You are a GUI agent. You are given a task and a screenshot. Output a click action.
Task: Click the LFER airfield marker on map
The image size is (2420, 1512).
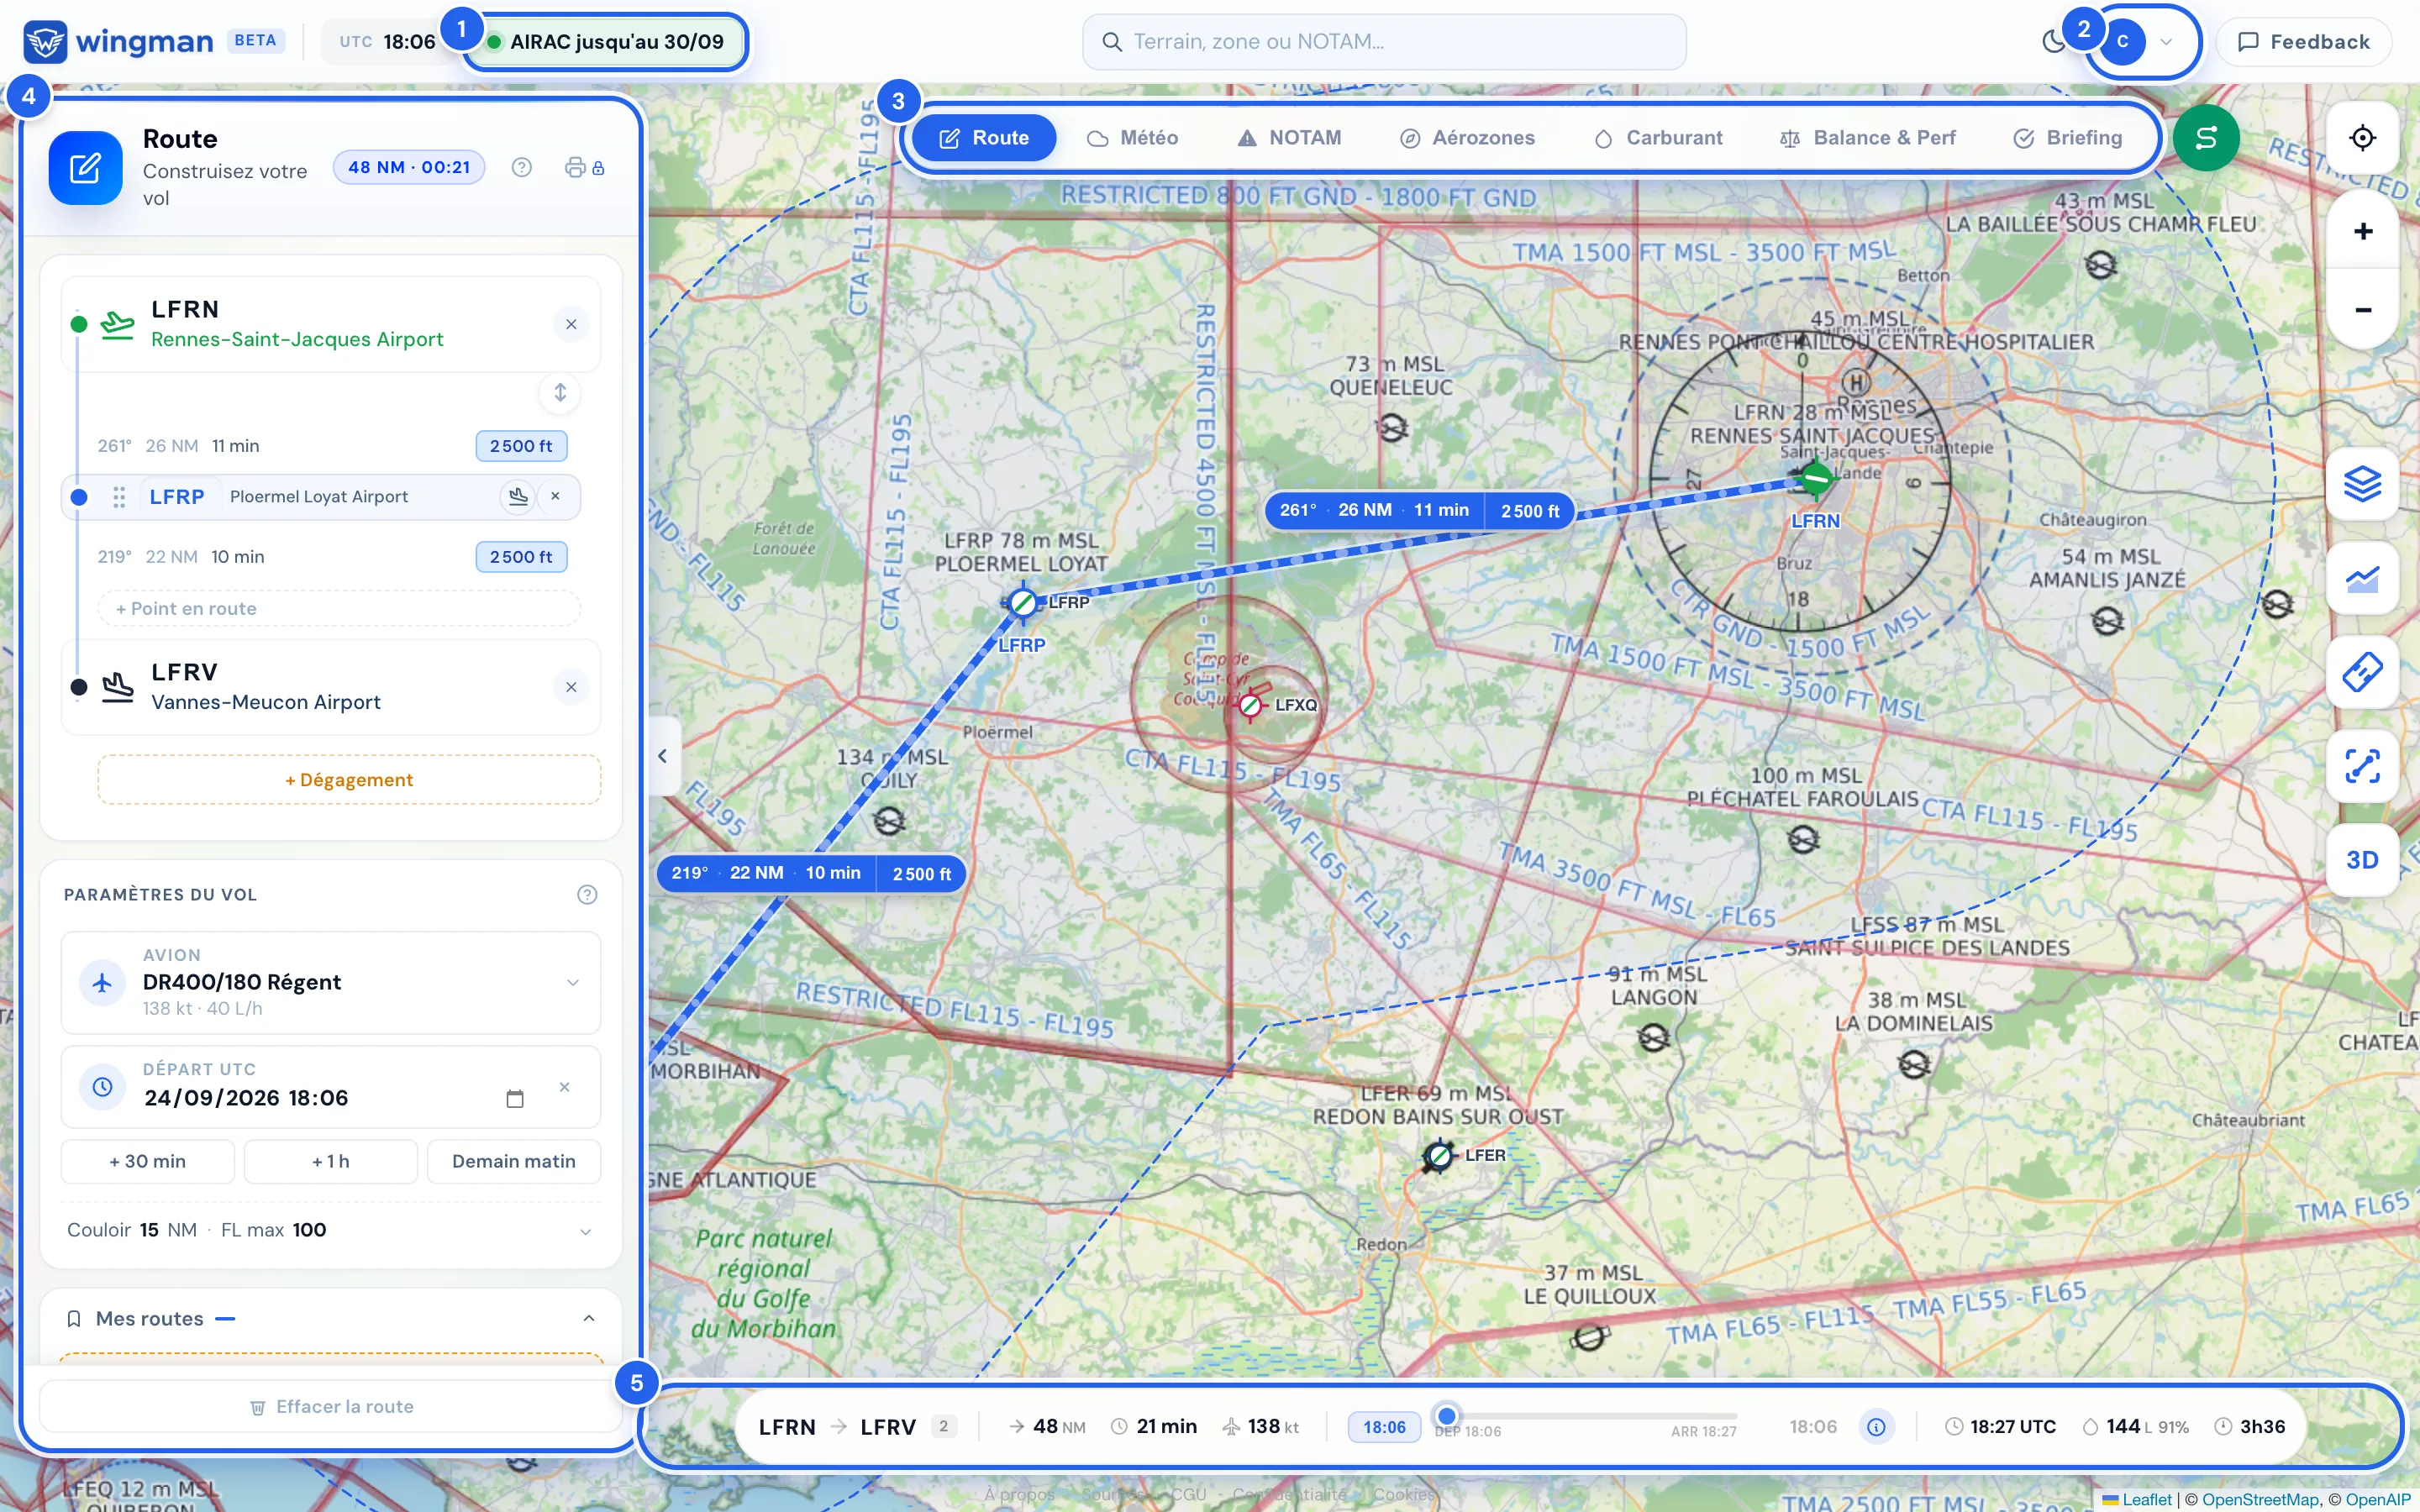click(1438, 1157)
